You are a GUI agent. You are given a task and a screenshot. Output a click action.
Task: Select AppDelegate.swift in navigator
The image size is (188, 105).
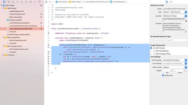(16, 11)
